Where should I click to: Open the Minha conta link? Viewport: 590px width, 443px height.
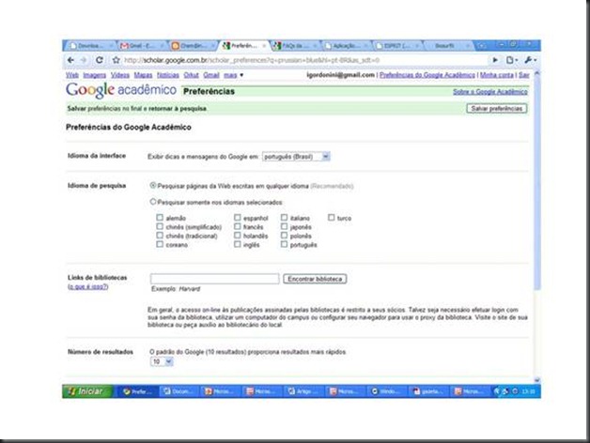[497, 75]
